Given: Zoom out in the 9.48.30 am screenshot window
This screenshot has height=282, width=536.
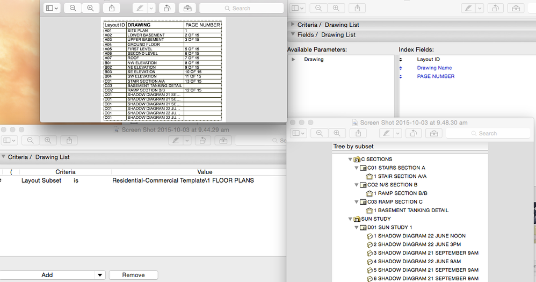Looking at the screenshot, I should coord(319,133).
